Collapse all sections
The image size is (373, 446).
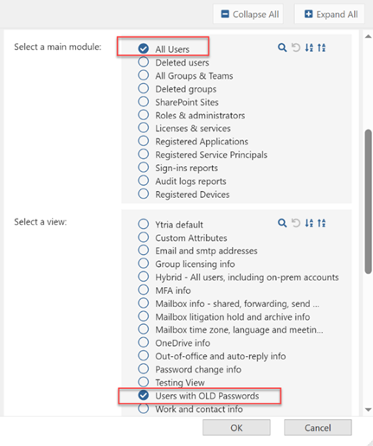[x=248, y=14]
